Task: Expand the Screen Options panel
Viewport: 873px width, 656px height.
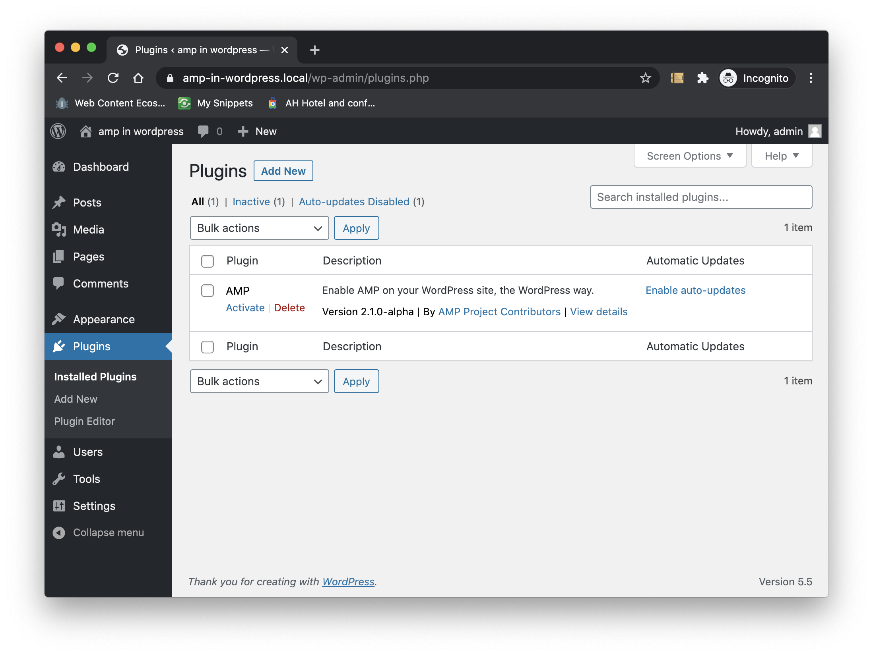Action: 689,156
